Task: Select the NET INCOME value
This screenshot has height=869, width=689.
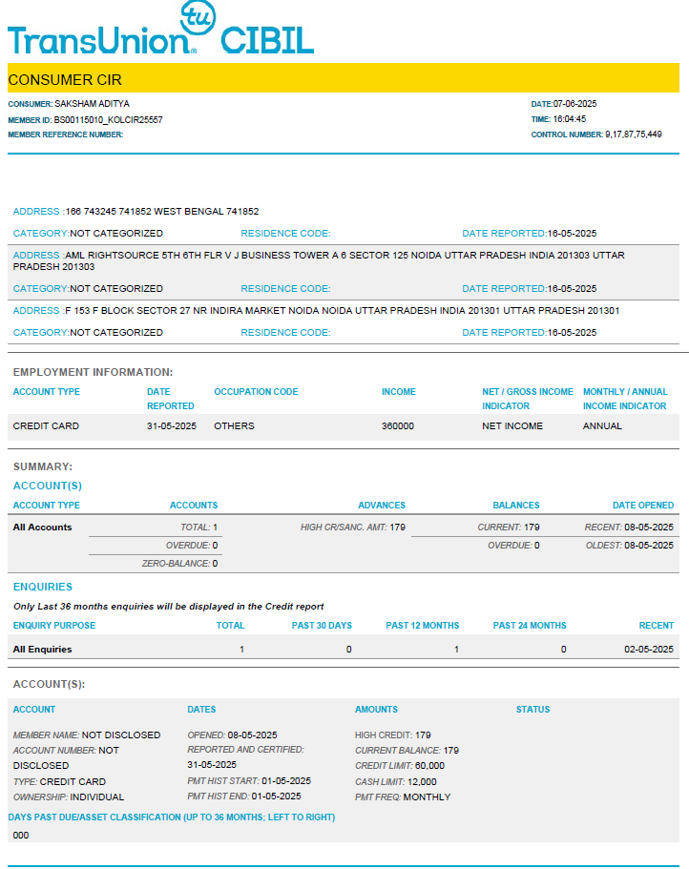Action: coord(512,425)
